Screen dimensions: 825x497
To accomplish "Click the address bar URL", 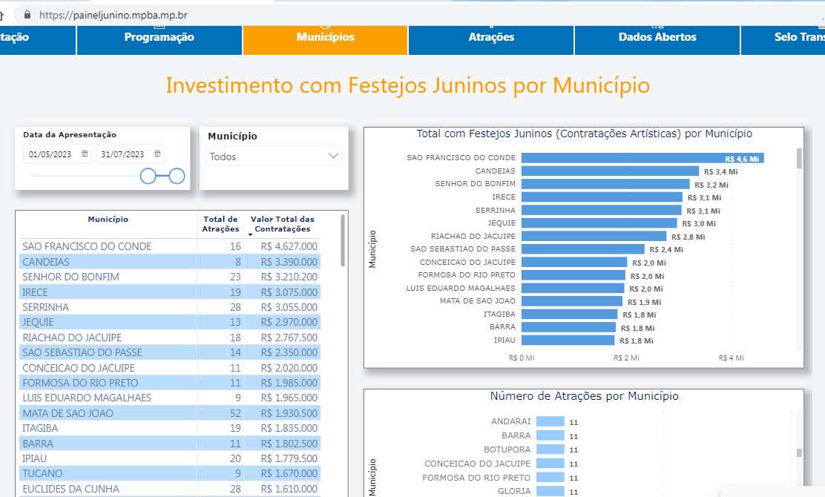I will coord(113,15).
